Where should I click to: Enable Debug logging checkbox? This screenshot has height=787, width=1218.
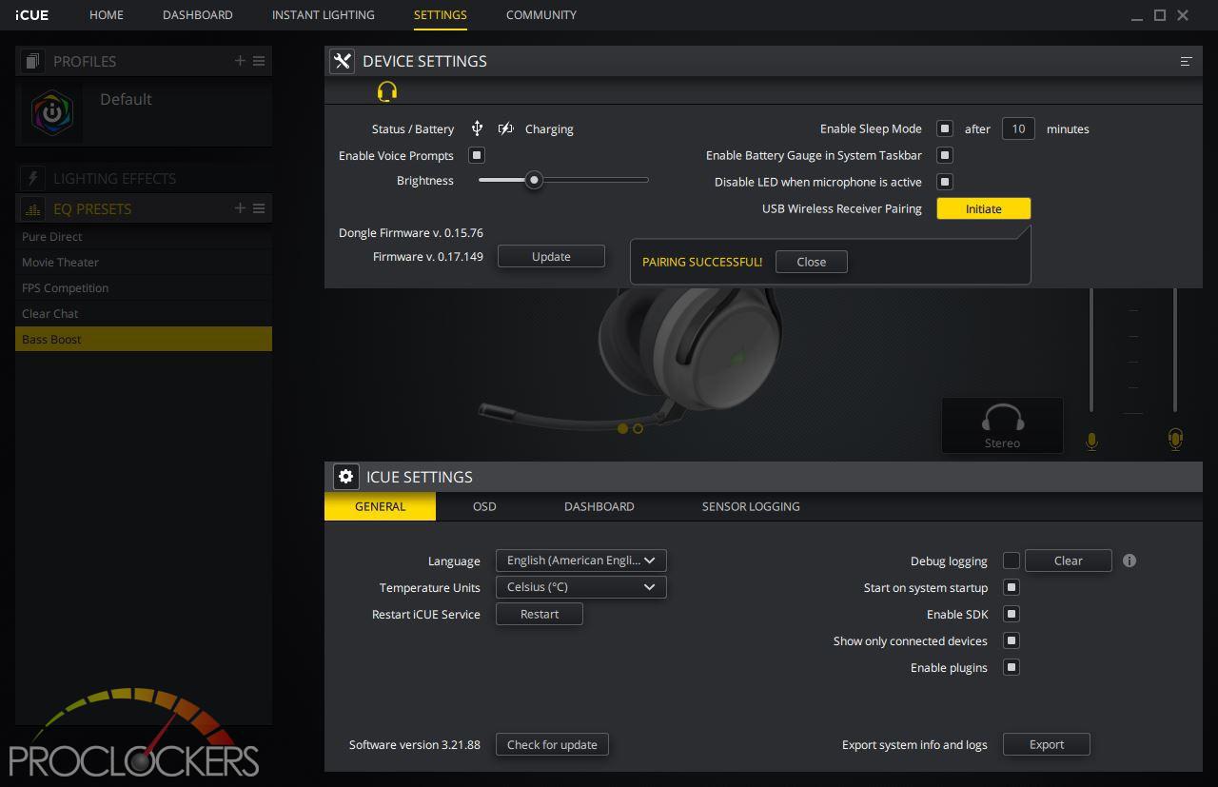1012,561
